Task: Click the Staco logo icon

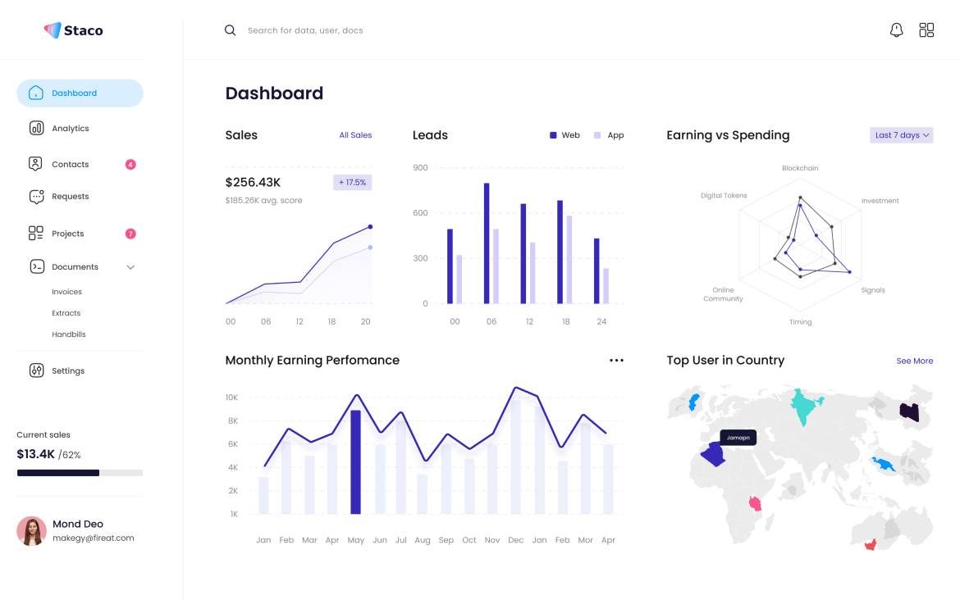Action: tap(53, 30)
